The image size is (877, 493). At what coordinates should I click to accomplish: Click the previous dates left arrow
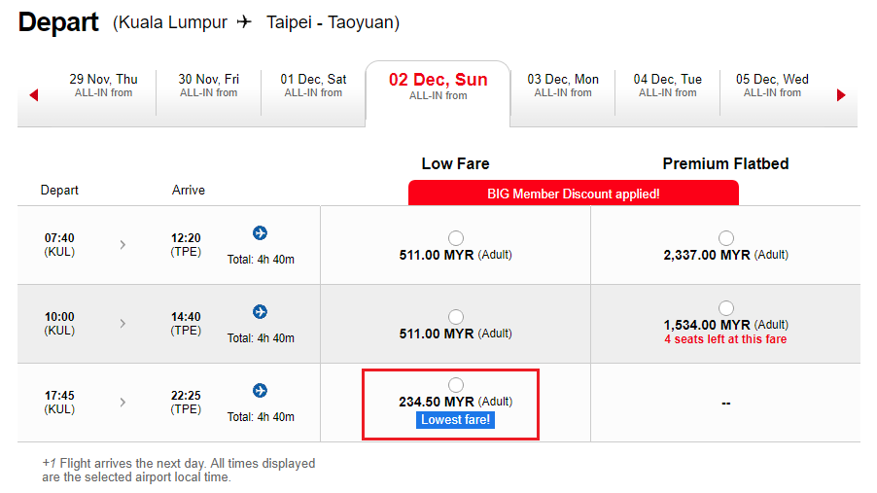click(x=33, y=95)
